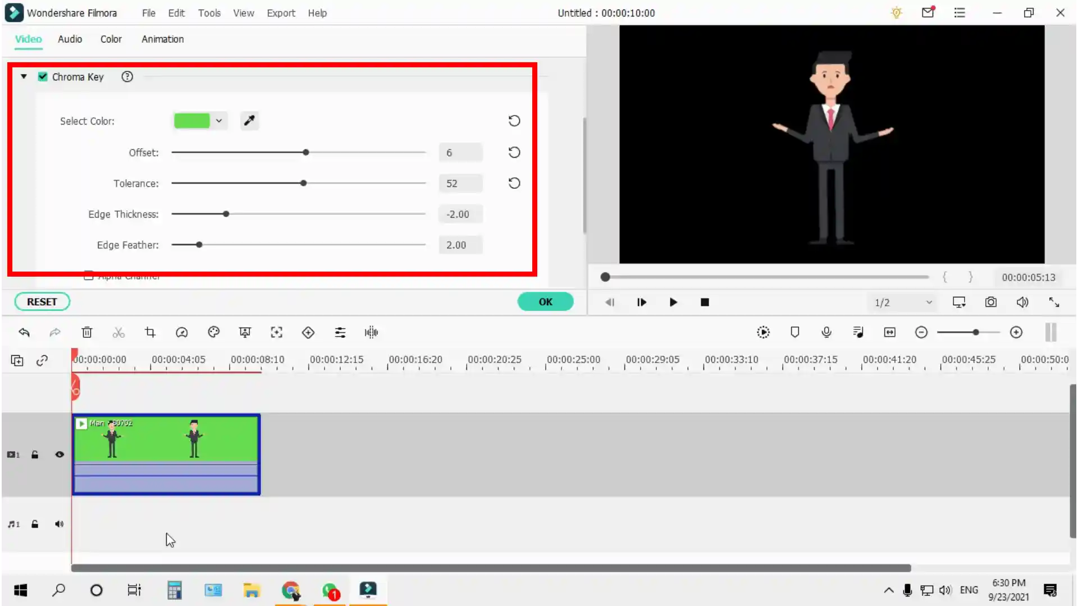Mute the audio track speaker icon
The height and width of the screenshot is (606, 1078).
pos(59,524)
